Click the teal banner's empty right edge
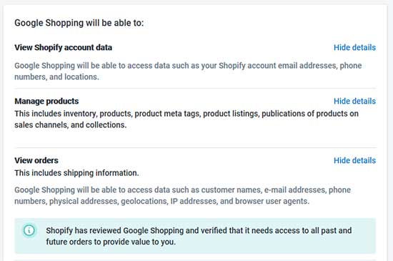Image resolution: width=393 pixels, height=261 pixels. coord(364,236)
